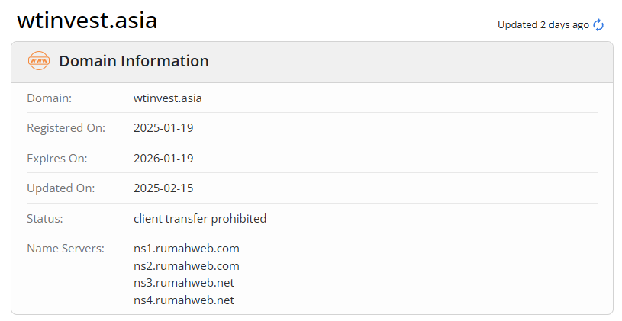
Task: Click the wtinvest.asia page heading
Action: [x=87, y=21]
